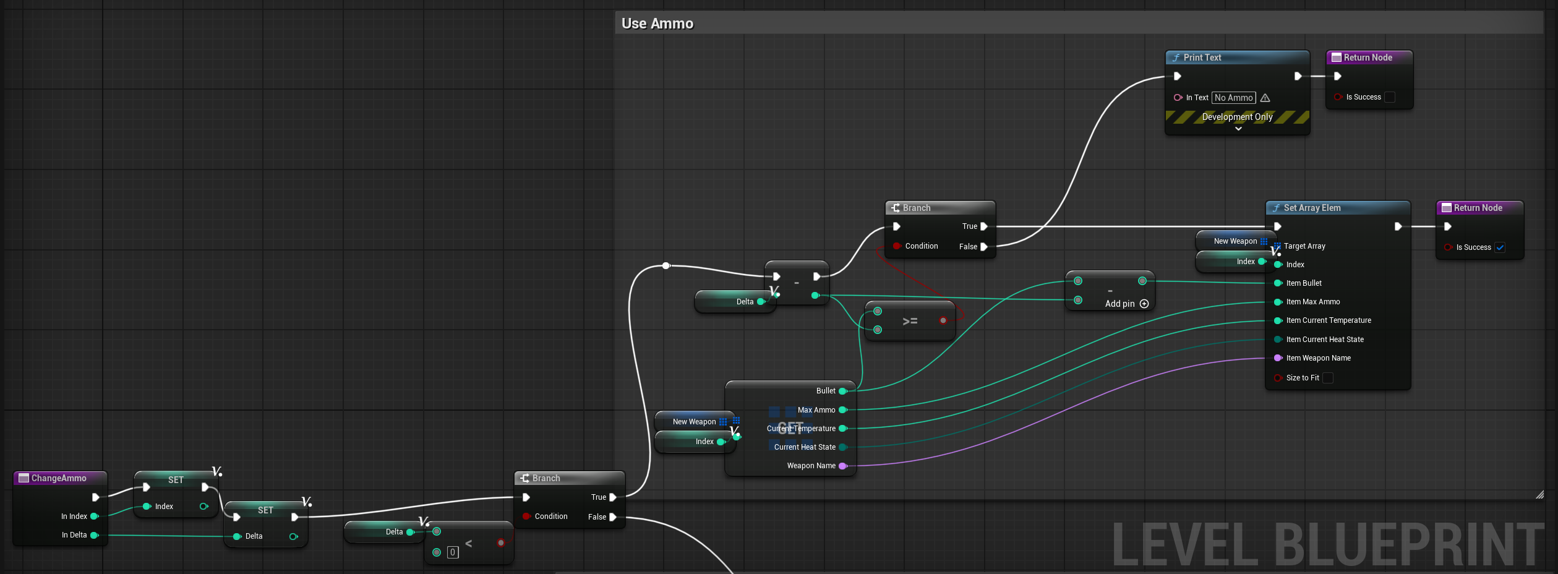Select the New Weapon variable feeding Target Array
Viewport: 1558px width, 574px height.
click(x=1236, y=241)
